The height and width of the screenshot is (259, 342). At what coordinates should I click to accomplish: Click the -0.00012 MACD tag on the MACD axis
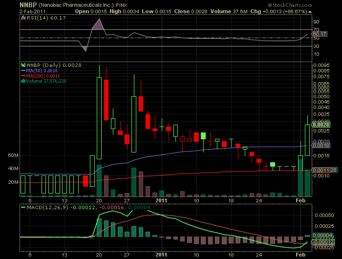(322, 241)
